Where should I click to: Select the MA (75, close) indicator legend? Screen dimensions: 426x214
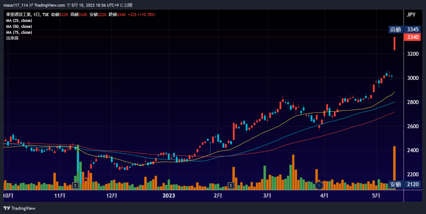pos(19,32)
